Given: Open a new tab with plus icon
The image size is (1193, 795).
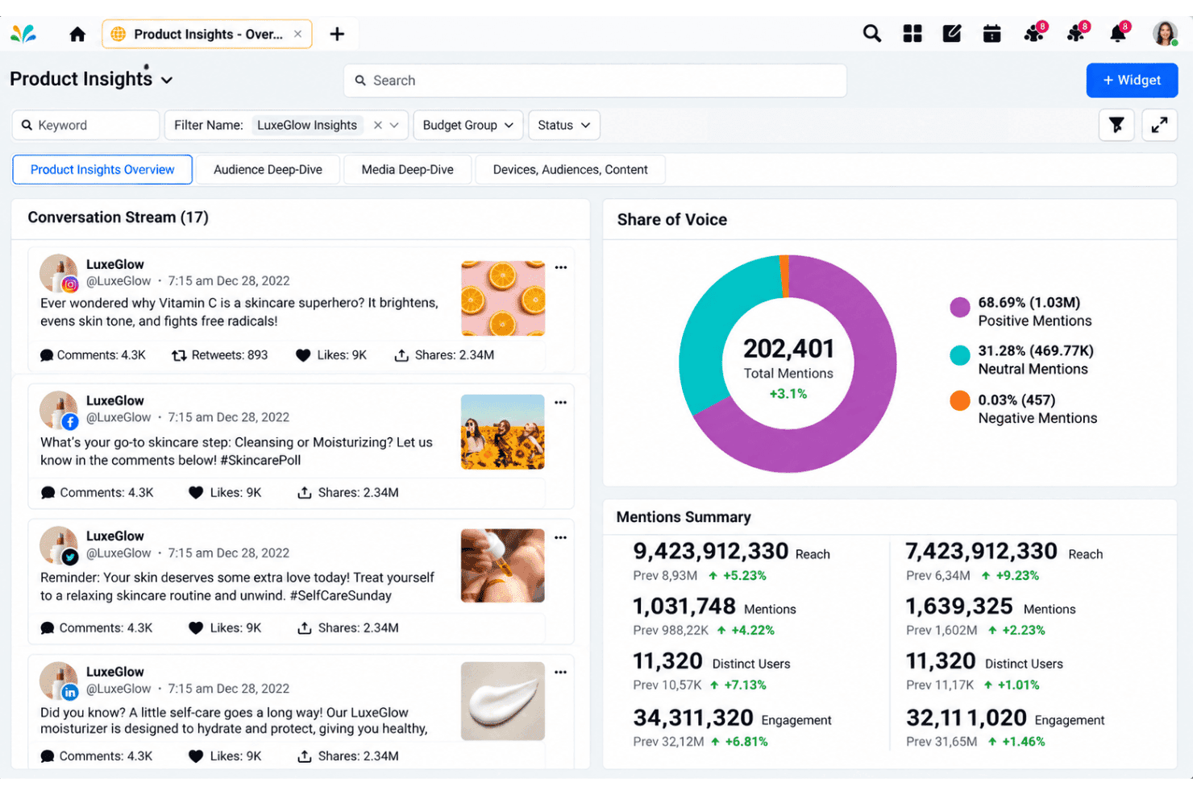Looking at the screenshot, I should tap(337, 34).
